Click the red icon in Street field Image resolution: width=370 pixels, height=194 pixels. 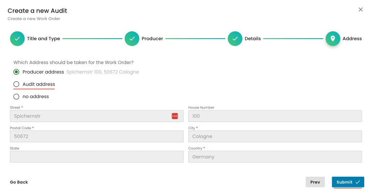tap(175, 116)
